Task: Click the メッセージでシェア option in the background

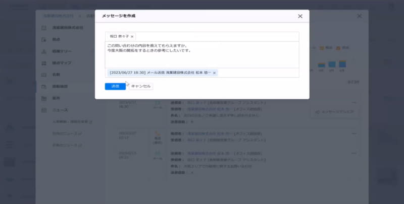Action: (335, 112)
